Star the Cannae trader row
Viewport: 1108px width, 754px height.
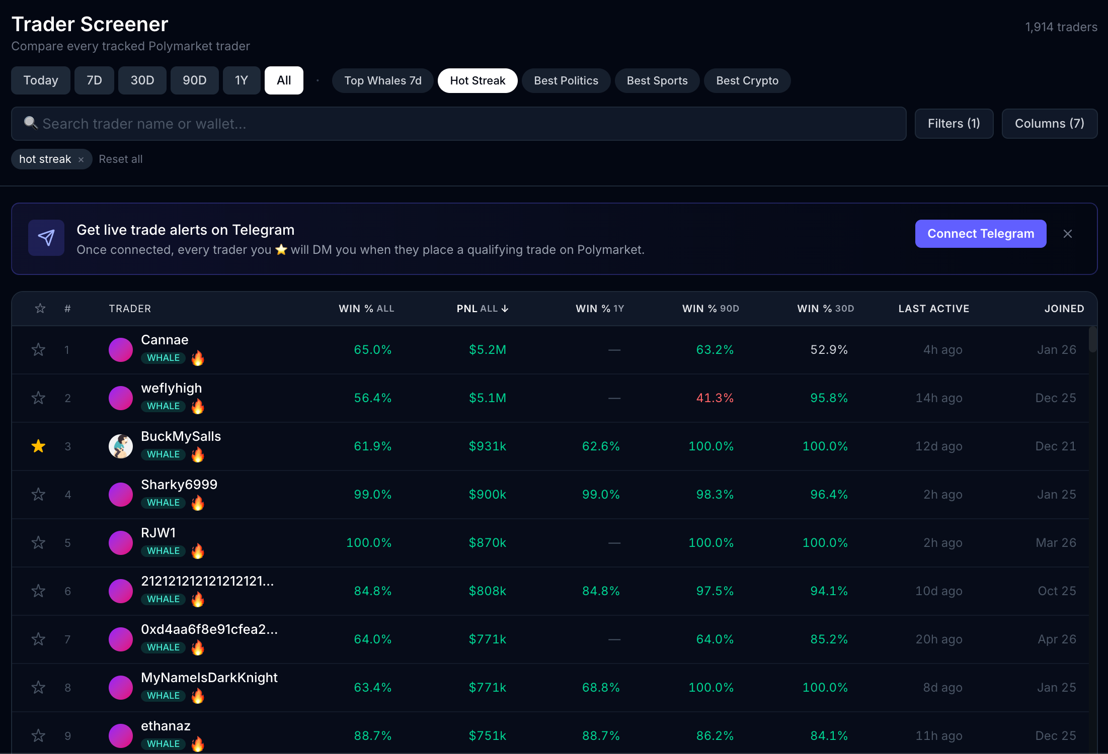click(38, 349)
